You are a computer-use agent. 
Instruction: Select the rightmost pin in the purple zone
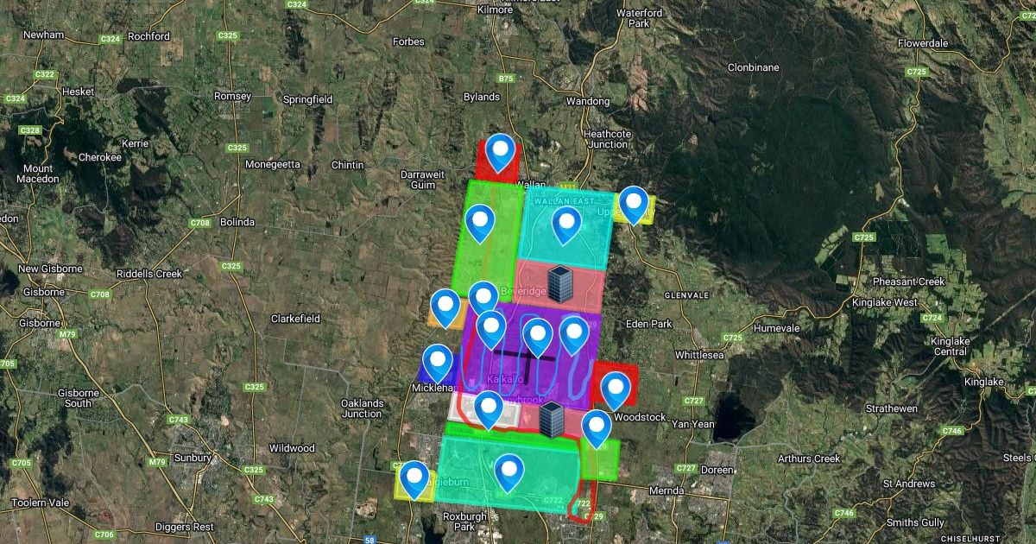574,334
